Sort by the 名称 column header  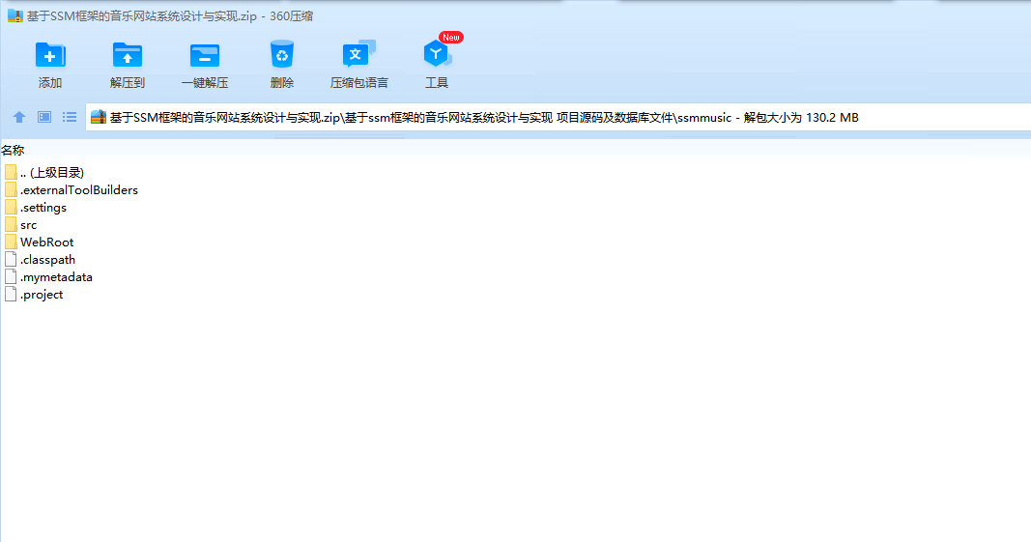pos(13,151)
